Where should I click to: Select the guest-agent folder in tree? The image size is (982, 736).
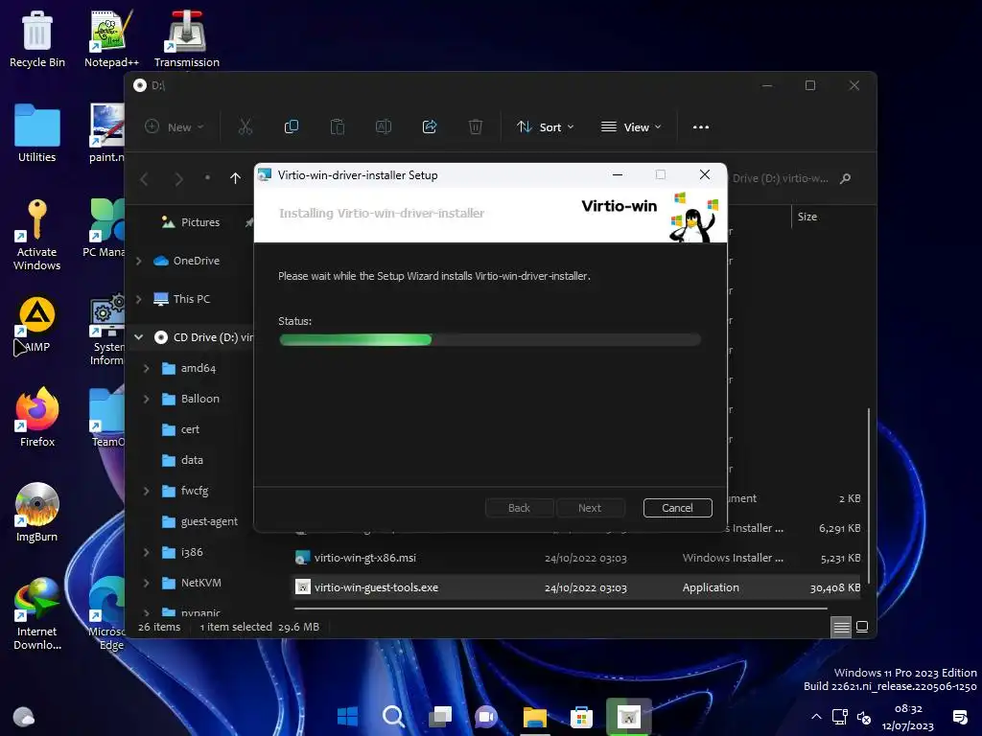point(209,521)
